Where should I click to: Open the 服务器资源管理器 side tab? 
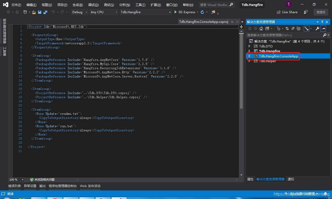tap(4, 31)
